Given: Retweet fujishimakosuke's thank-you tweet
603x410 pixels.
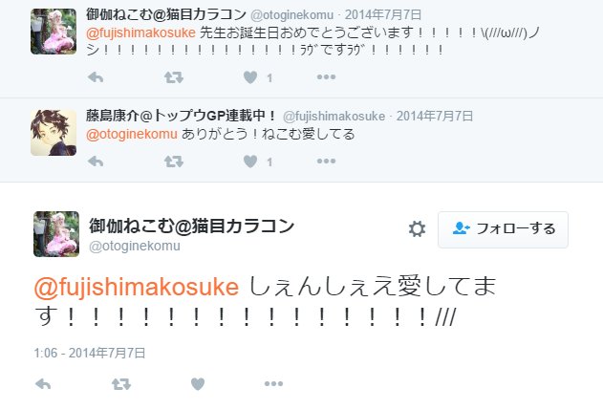Looking at the screenshot, I should point(174,162).
